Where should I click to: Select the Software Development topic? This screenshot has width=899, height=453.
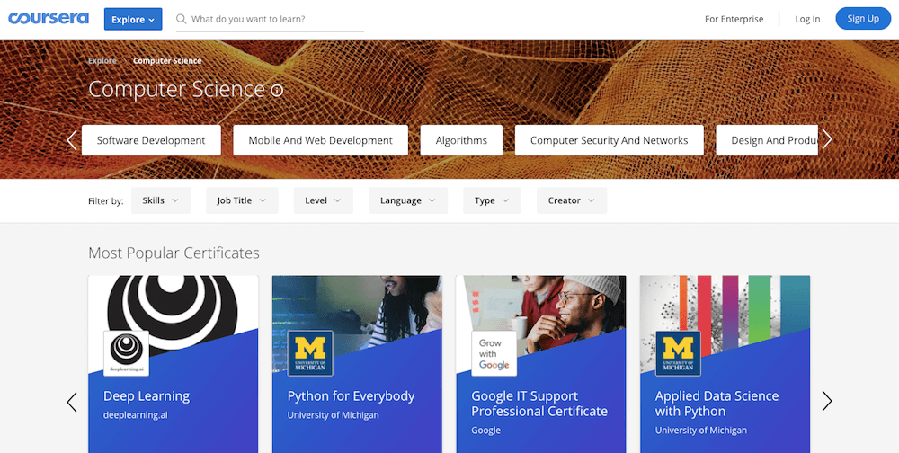pyautogui.click(x=151, y=140)
